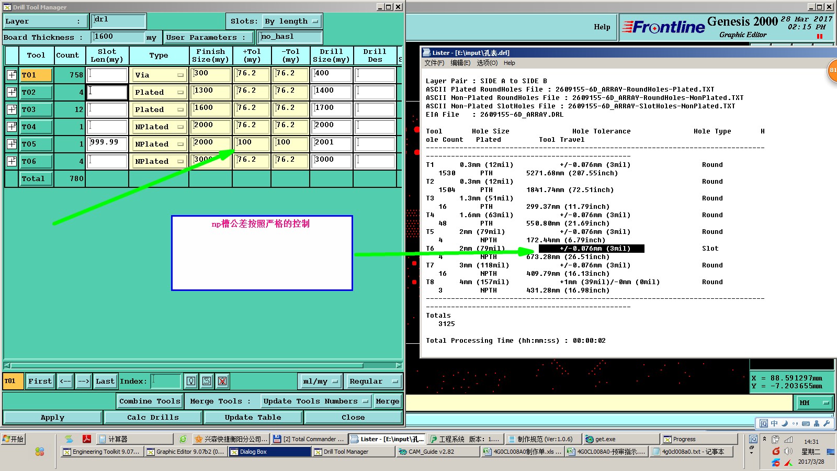Open the 选项(O) menu in Lister
This screenshot has width=837, height=471.
487,63
